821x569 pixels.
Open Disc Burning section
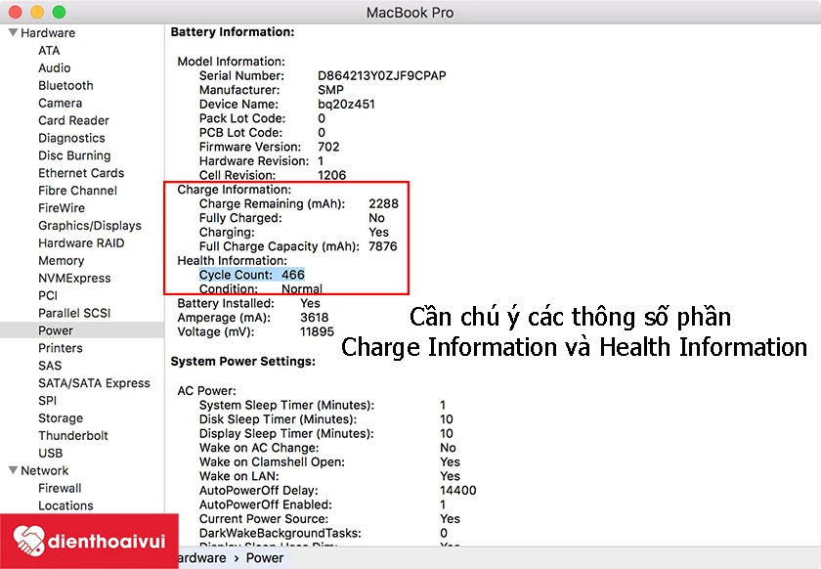click(x=74, y=155)
